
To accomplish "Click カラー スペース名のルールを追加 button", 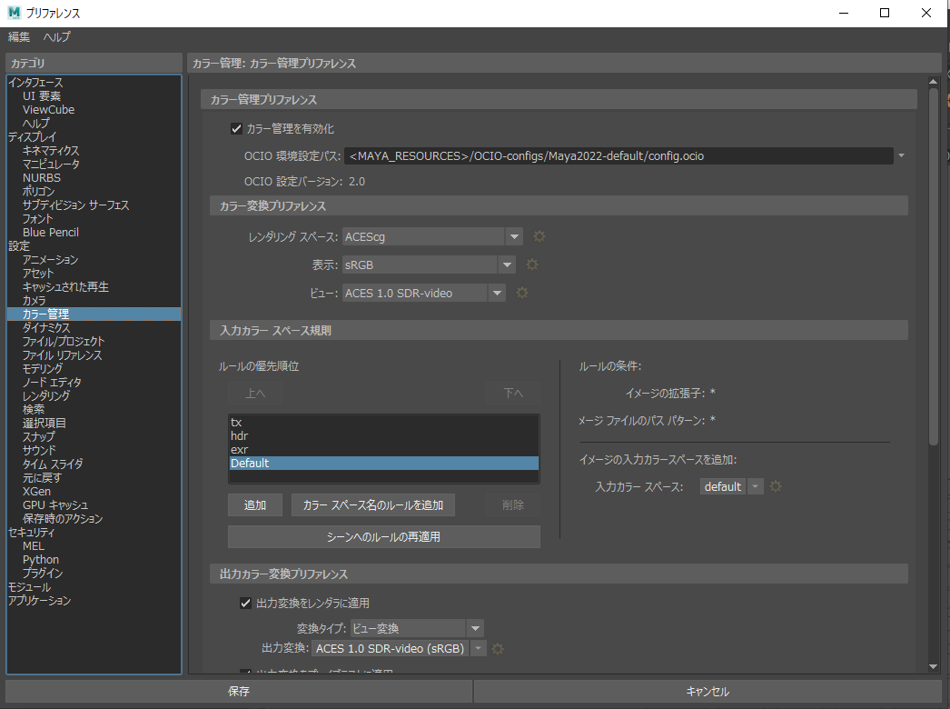I will pyautogui.click(x=373, y=505).
